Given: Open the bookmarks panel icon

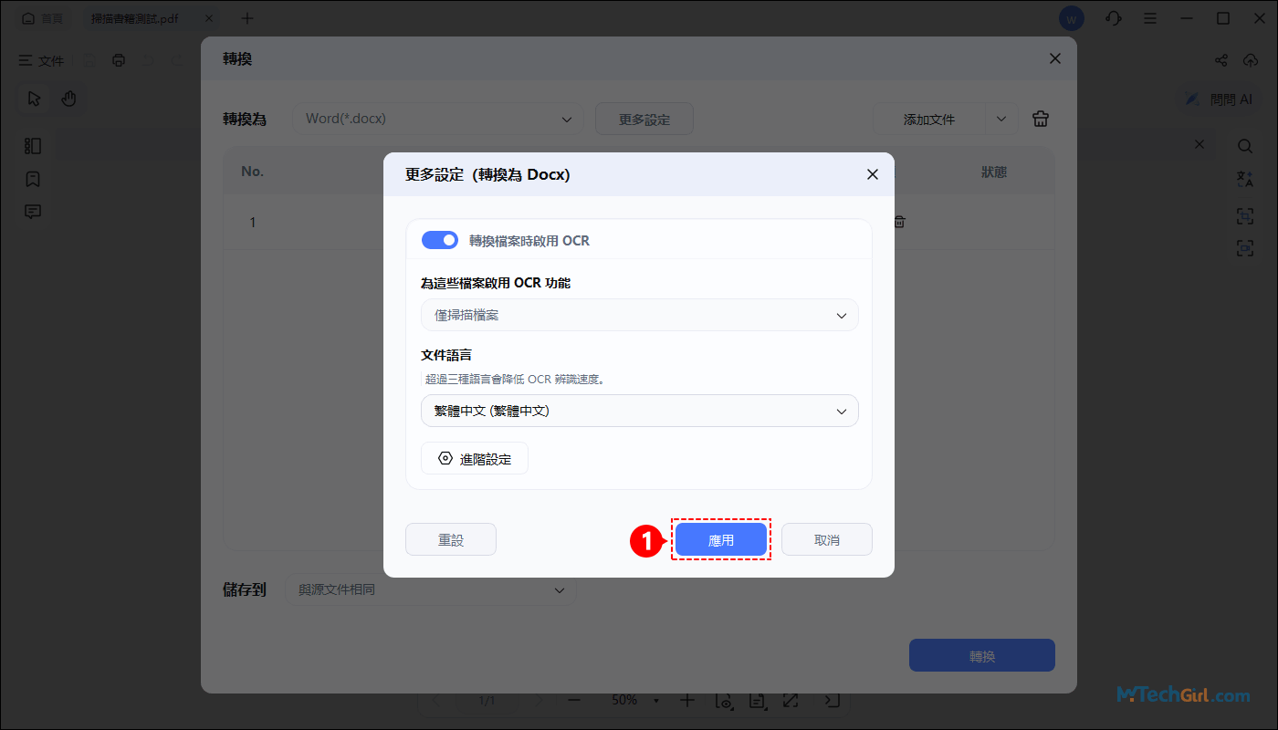Looking at the screenshot, I should (33, 179).
